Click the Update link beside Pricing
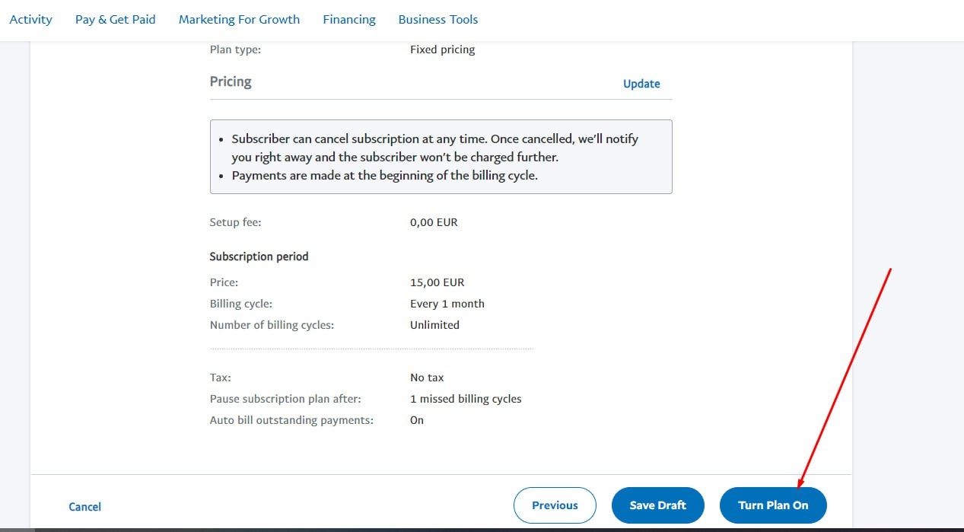This screenshot has height=532, width=964. coord(641,84)
